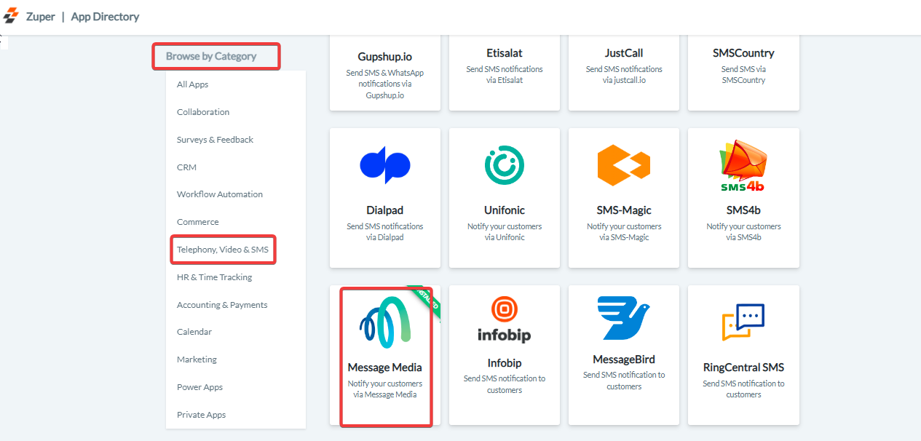
Task: Select Power Apps category
Action: pos(200,387)
